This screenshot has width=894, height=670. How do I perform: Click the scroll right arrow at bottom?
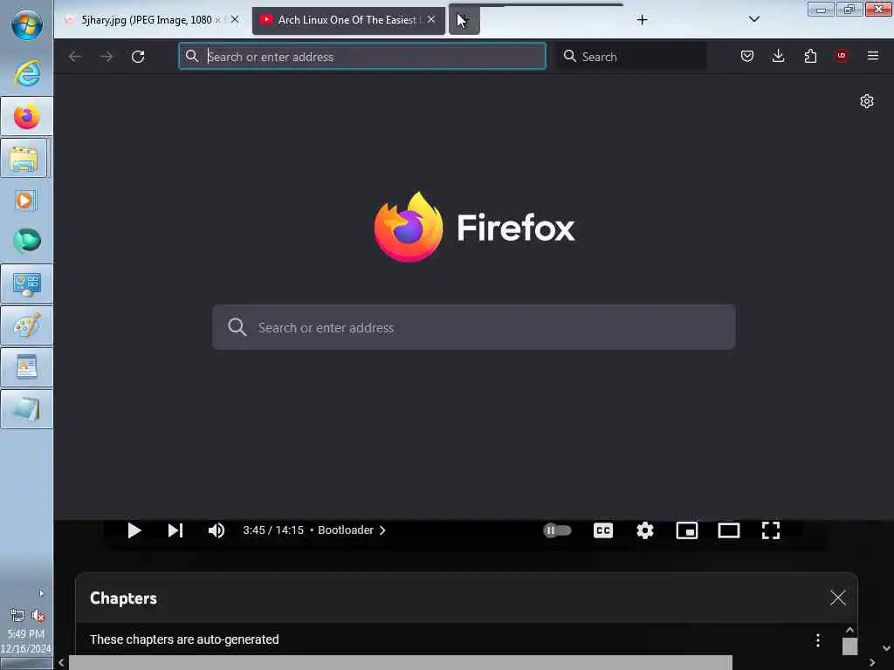coord(872,663)
